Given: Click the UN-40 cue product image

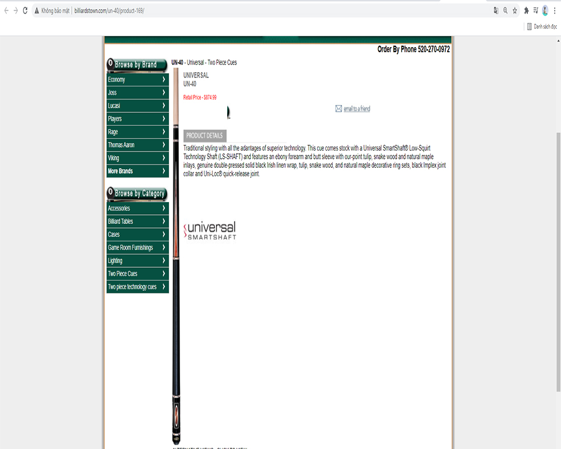Looking at the screenshot, I should (176, 256).
